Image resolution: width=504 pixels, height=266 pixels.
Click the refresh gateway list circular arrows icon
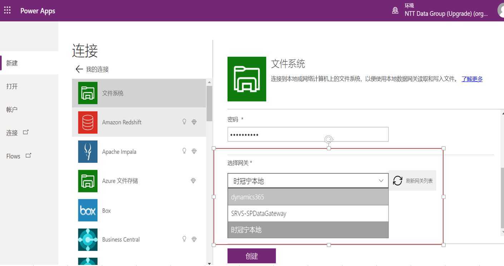(x=397, y=181)
